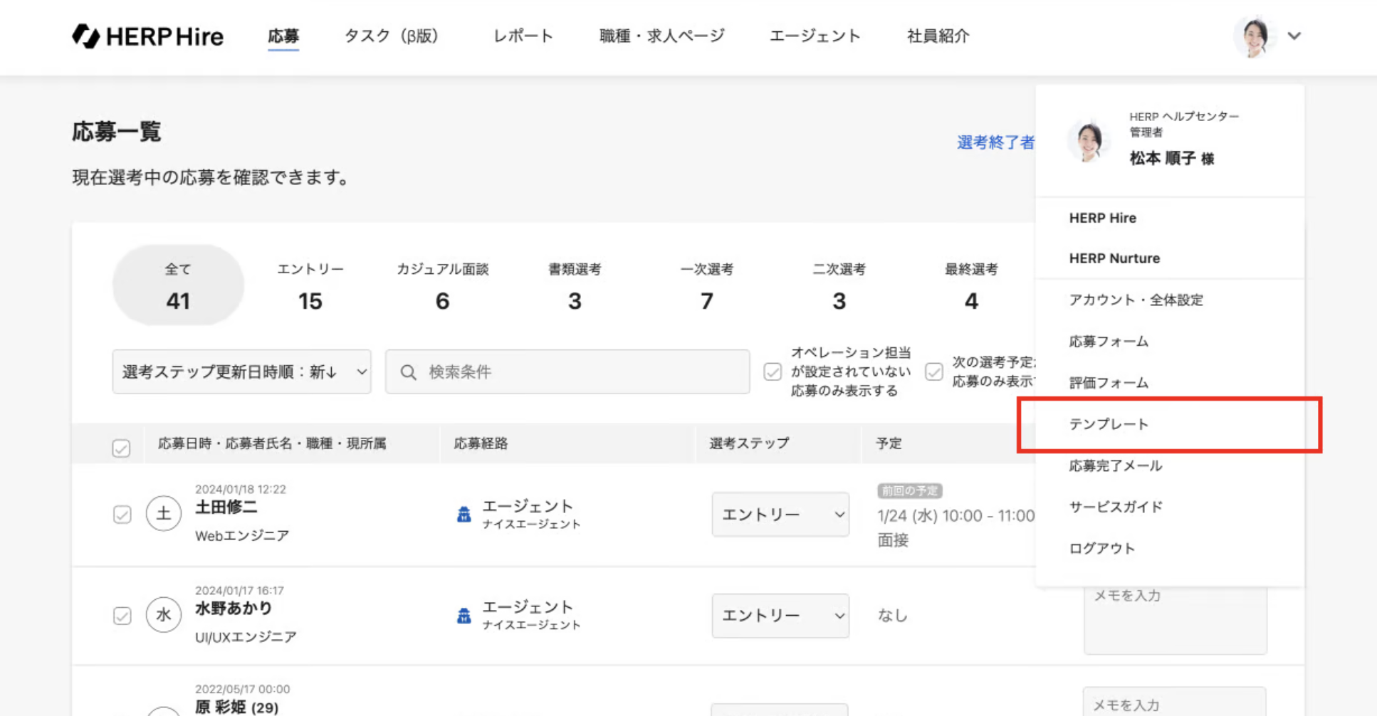Click the user avatar in top bar
This screenshot has height=716, width=1377.
pos(1254,36)
